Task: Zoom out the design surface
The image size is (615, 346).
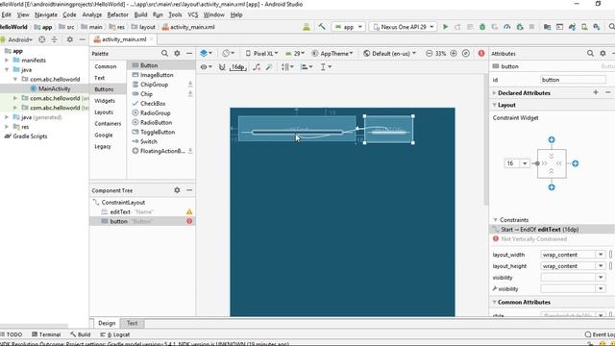Action: pyautogui.click(x=430, y=54)
